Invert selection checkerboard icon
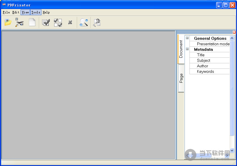This screenshot has width=237, height=166. click(x=58, y=23)
